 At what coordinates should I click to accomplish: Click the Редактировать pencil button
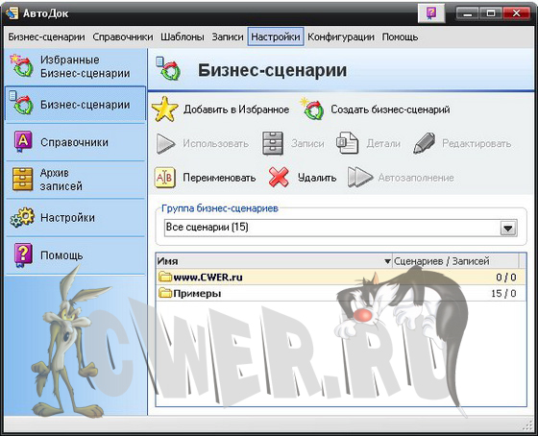click(462, 143)
